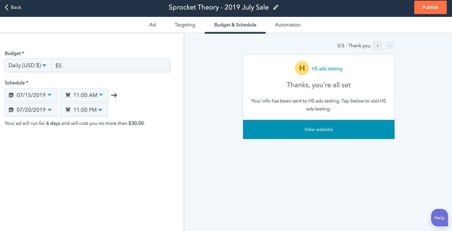Screen dimensions: 452x231
Task: Click the clock icon beside 11:00 PM
Action: click(x=68, y=110)
